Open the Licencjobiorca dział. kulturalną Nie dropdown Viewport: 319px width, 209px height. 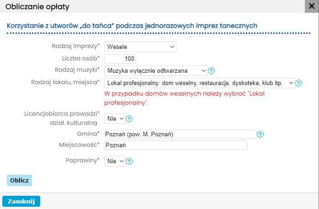coord(115,119)
